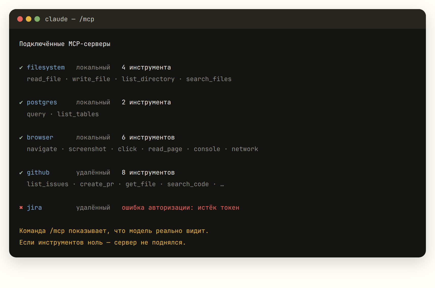Click the console tool name

point(207,149)
